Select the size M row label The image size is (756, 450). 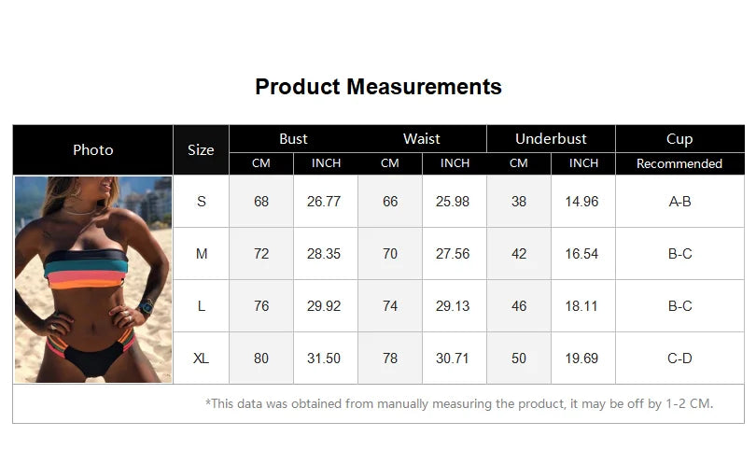click(x=201, y=253)
